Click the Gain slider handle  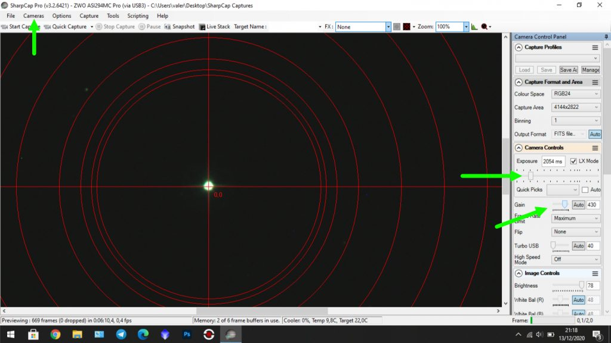(564, 204)
